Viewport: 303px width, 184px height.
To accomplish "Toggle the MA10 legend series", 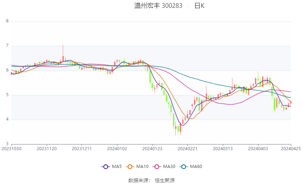I will 137,167.
